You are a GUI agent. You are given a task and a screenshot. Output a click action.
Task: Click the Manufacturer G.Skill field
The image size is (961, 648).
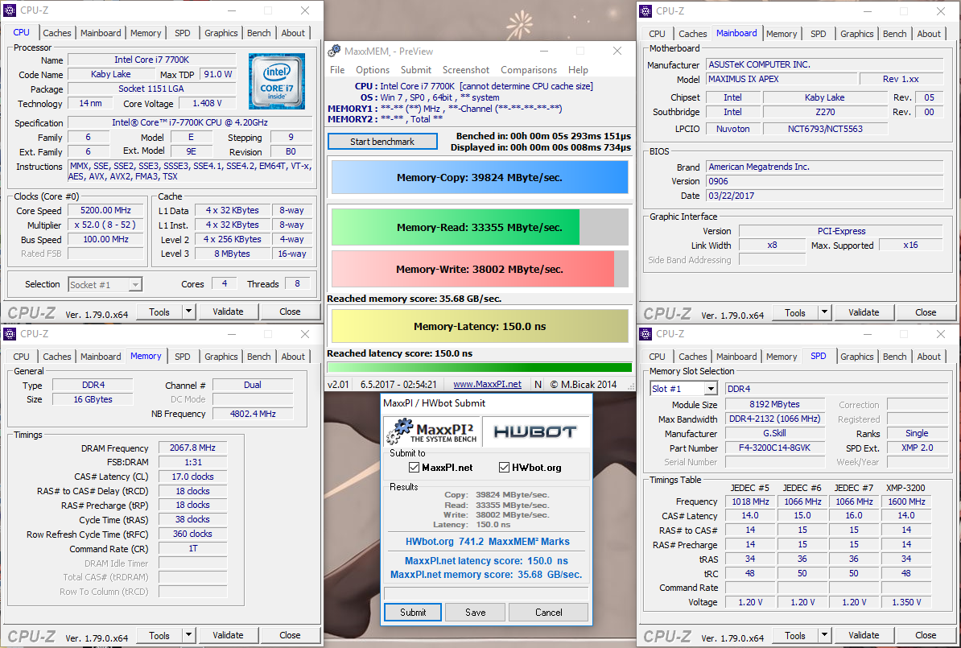coord(774,433)
